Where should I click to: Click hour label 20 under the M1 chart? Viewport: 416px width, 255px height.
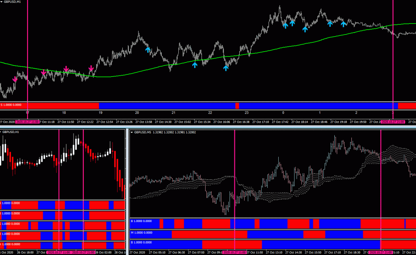tap(137, 113)
